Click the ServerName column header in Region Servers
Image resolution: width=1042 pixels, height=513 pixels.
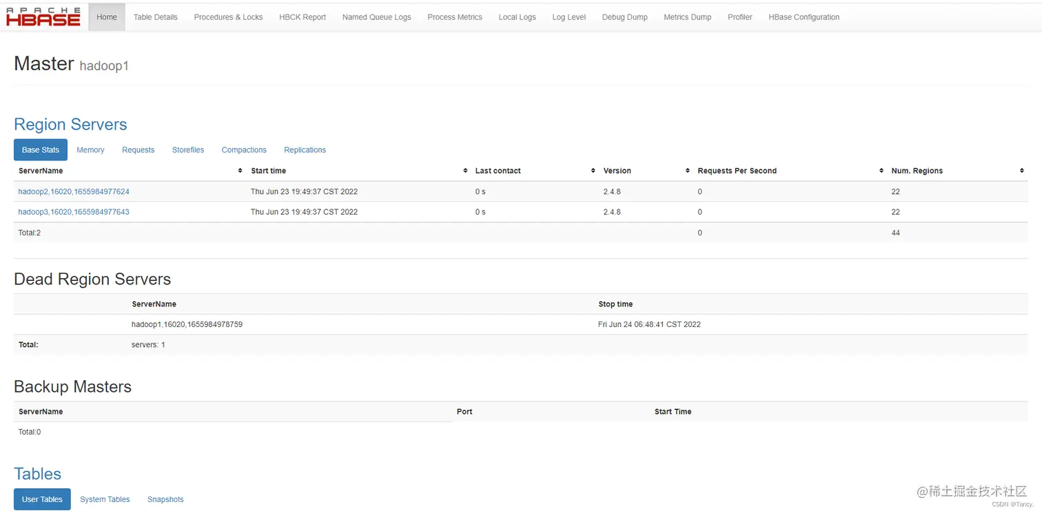[x=41, y=171]
